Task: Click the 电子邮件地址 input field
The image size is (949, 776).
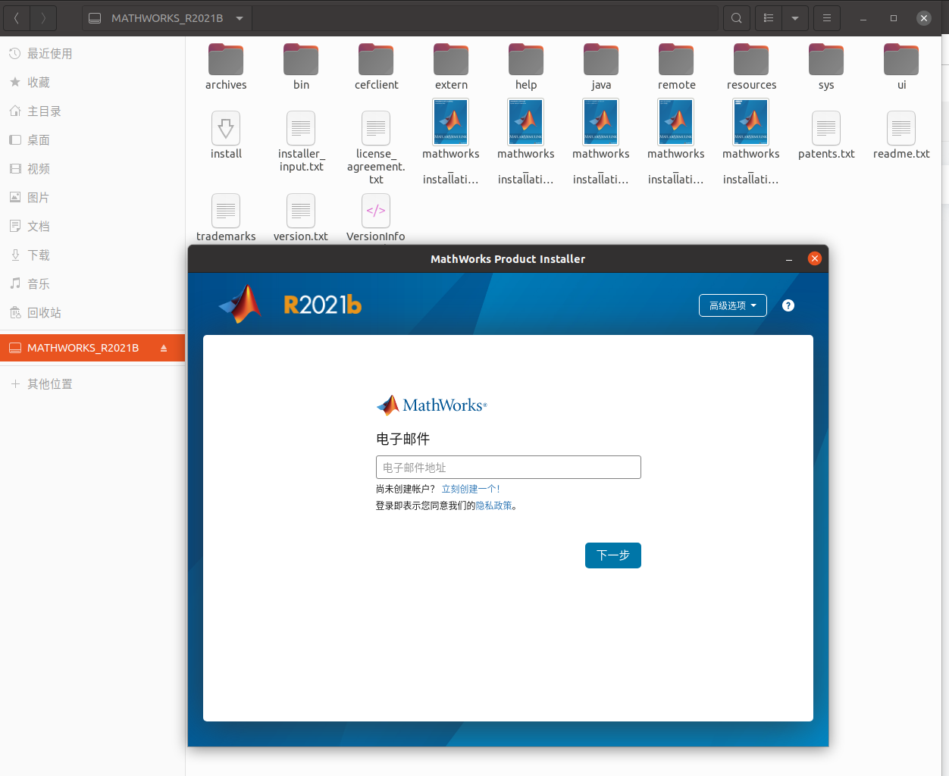Action: pos(509,468)
